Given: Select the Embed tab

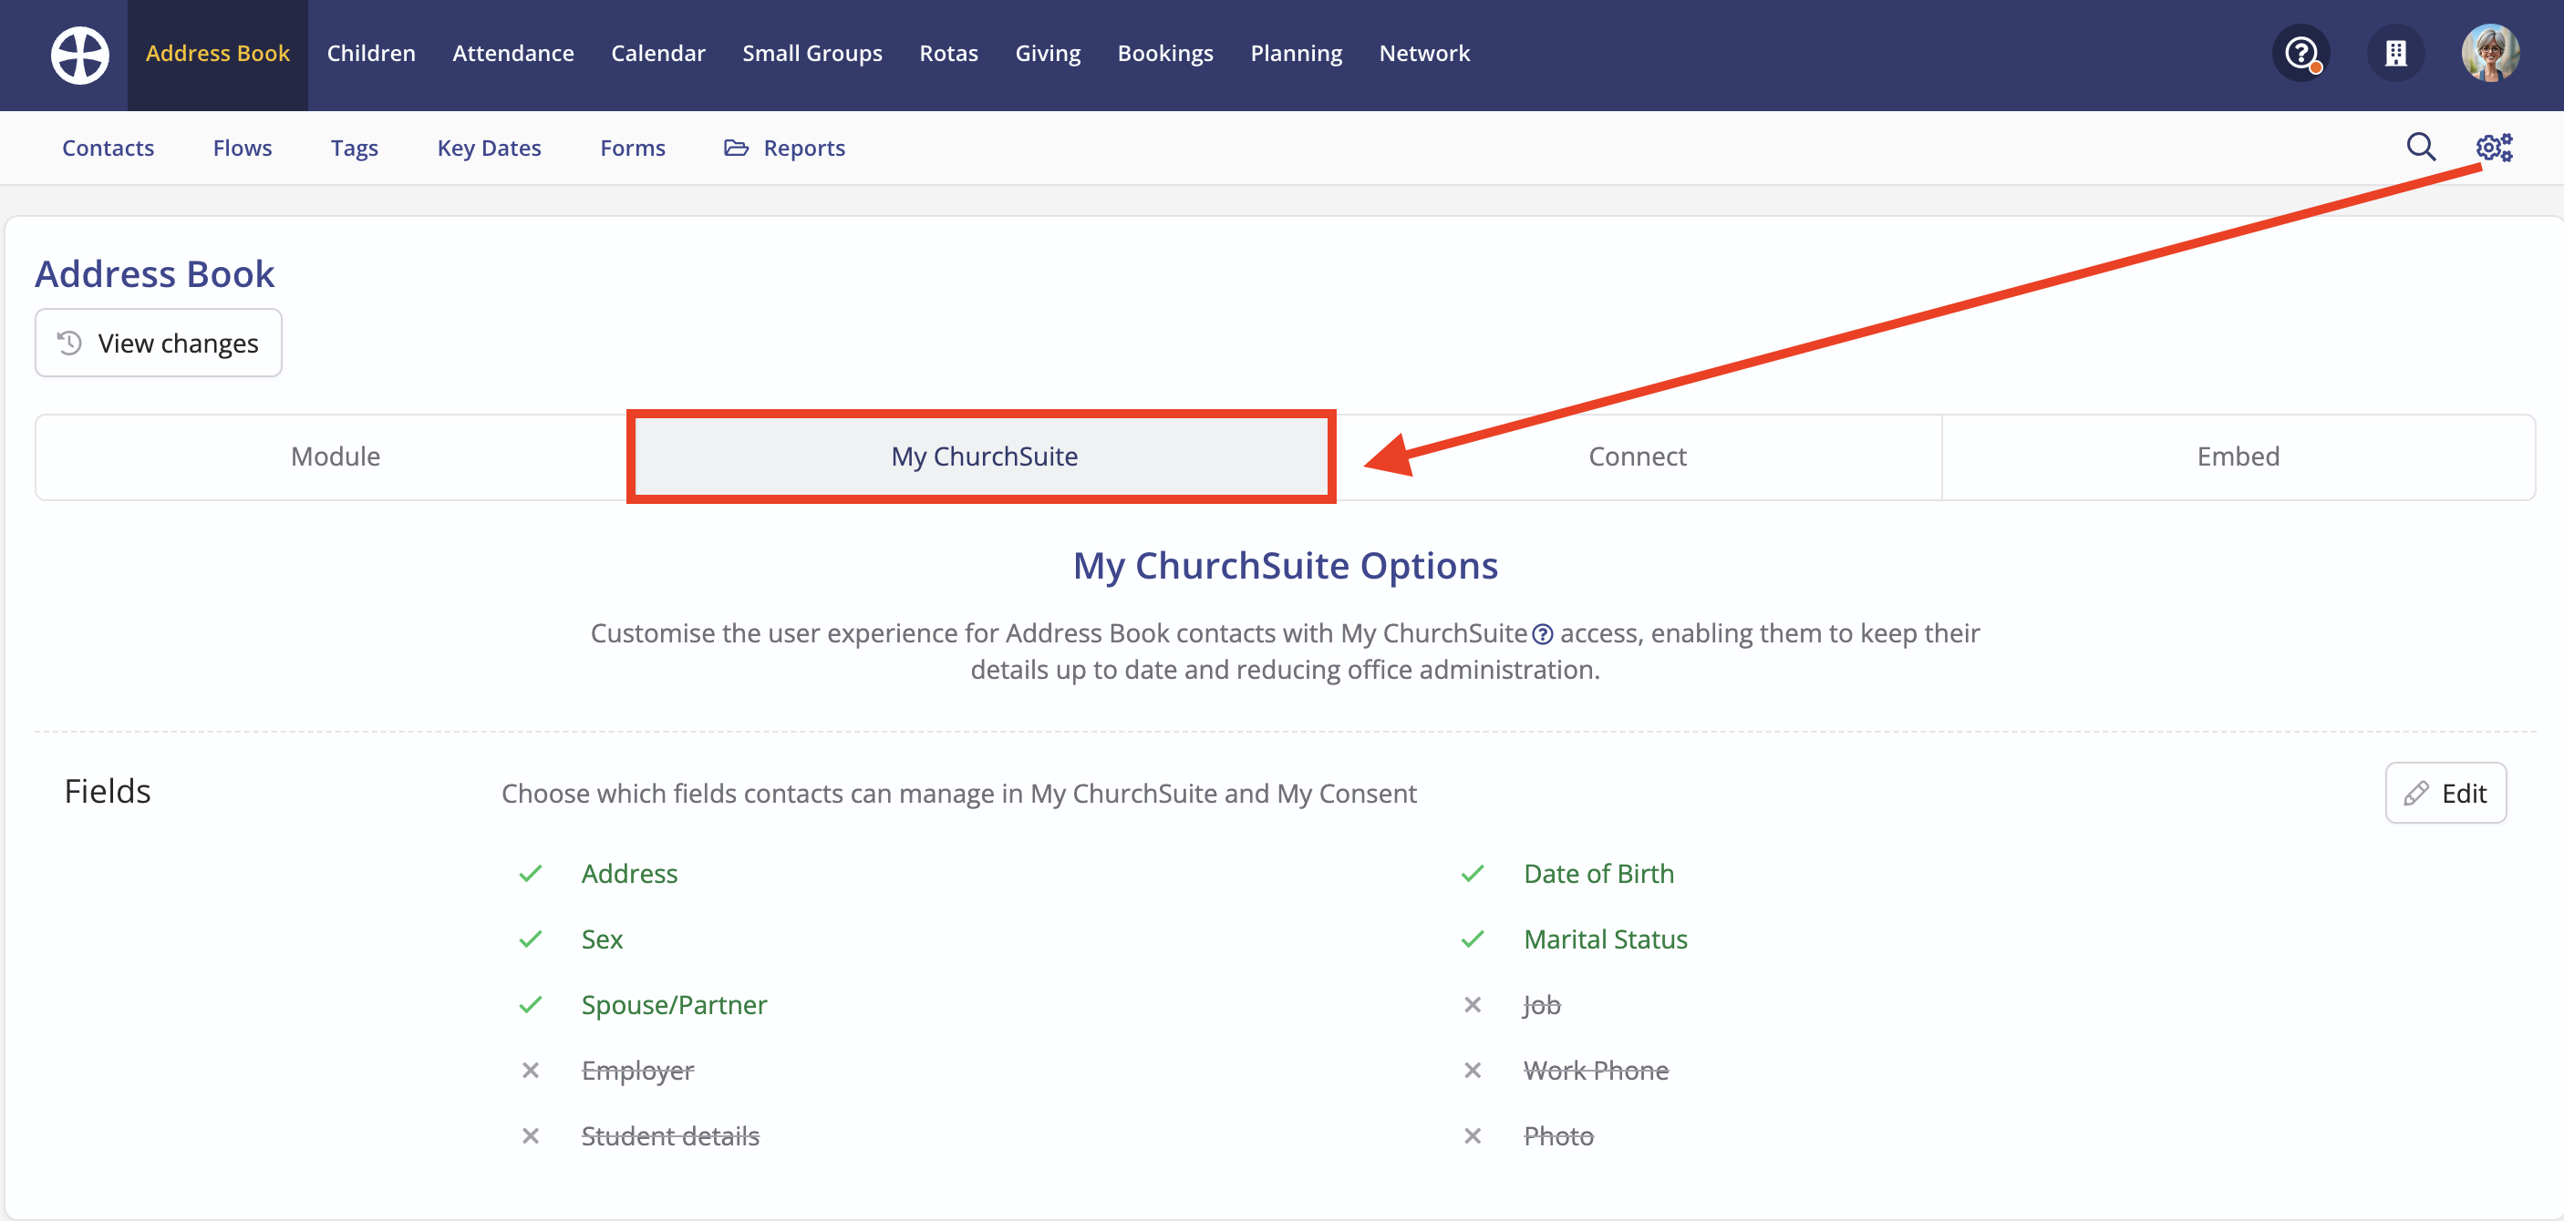Looking at the screenshot, I should pos(2238,457).
